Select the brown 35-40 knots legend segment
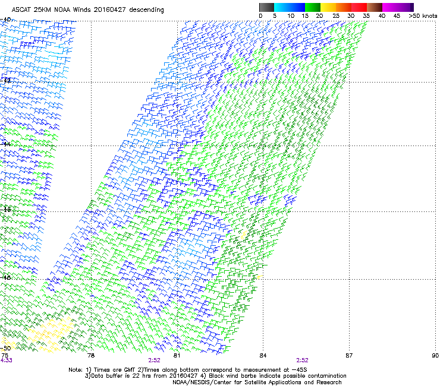This screenshot has width=440, height=386. pos(375,7)
